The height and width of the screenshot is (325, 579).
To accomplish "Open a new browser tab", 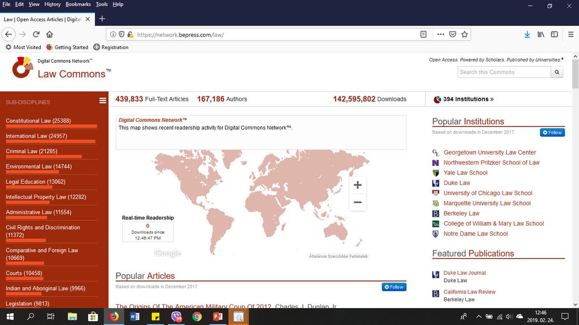I will [x=102, y=19].
